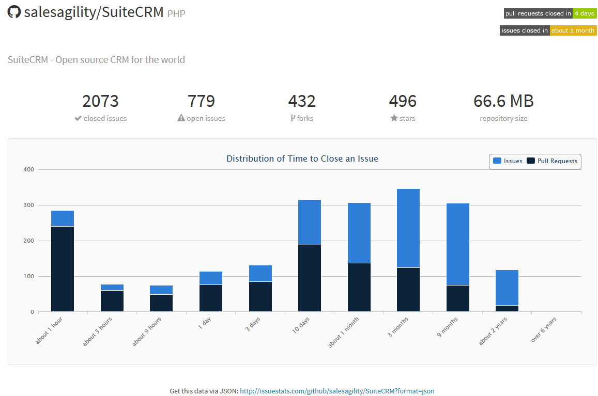Select the 496 stars count
This screenshot has height=396, width=598.
(403, 101)
